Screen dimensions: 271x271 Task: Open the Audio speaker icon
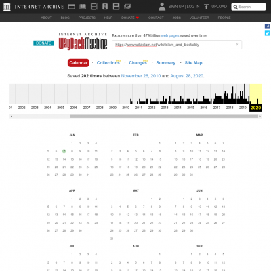105,7
